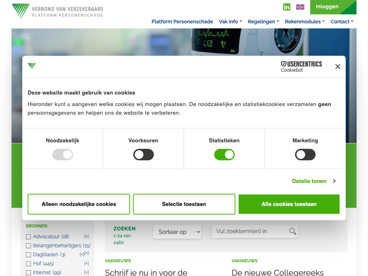Image resolution: width=368 pixels, height=276 pixels.
Task: Toggle the Noodzakelijk cookies switch
Action: 63,155
